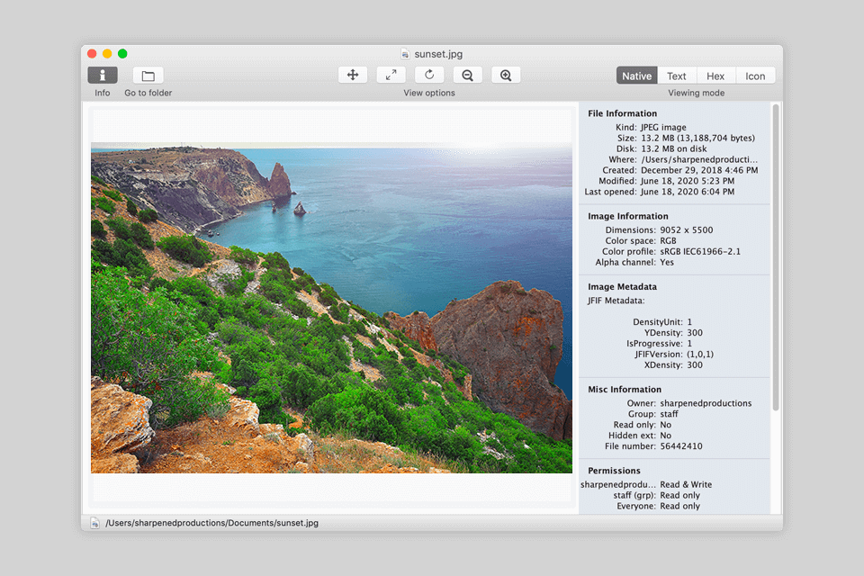
Task: Click the XDensity 300 row
Action: pyautogui.click(x=673, y=364)
